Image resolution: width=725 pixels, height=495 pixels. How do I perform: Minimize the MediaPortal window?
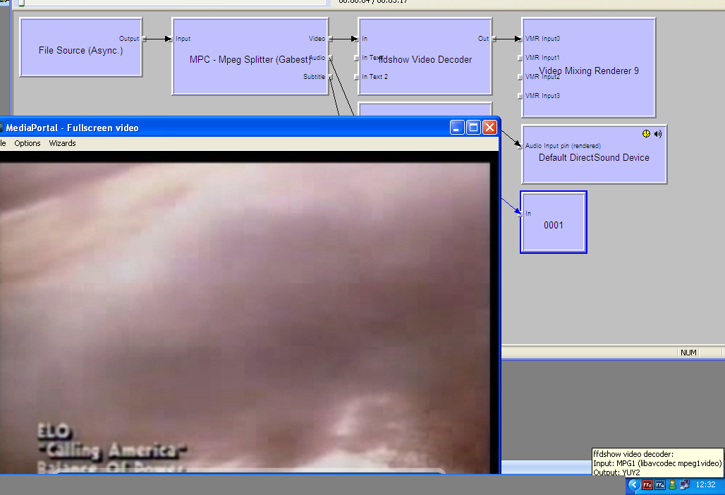tap(457, 128)
